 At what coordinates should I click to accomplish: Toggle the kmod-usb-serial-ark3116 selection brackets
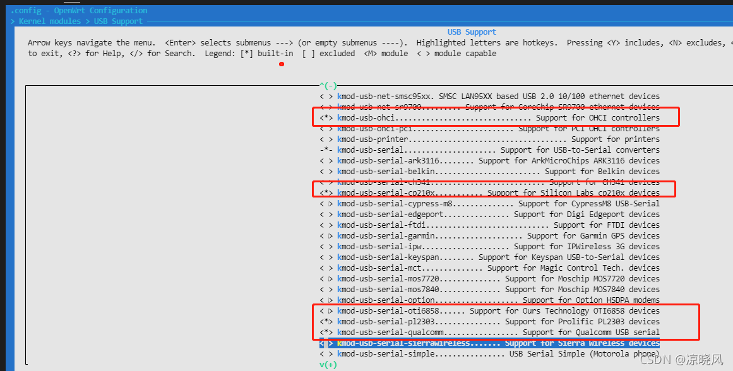(x=326, y=161)
